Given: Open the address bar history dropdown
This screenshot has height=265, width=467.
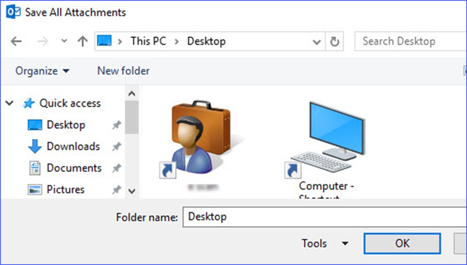Looking at the screenshot, I should (x=317, y=41).
